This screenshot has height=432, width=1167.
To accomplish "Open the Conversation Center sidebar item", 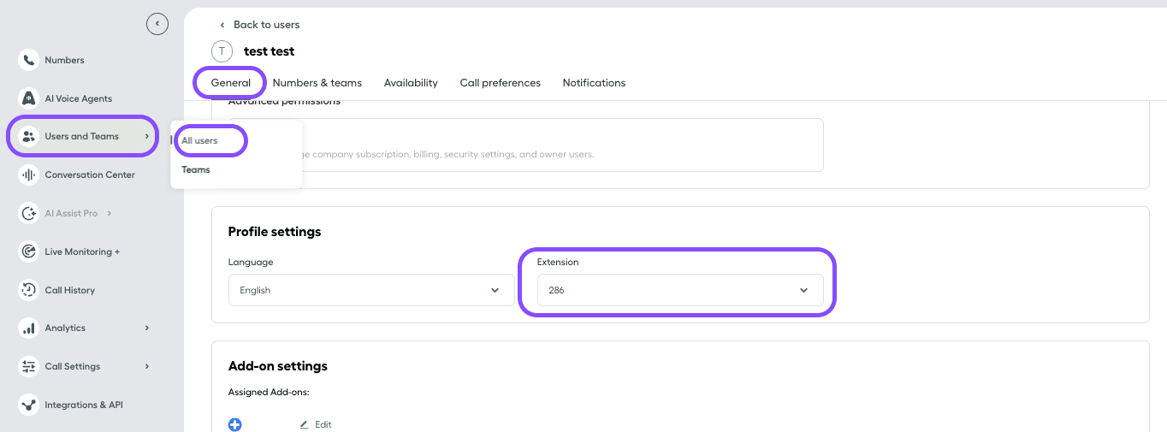I will click(90, 175).
